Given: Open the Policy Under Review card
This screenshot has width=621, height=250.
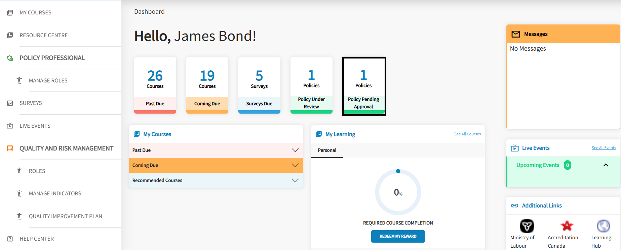Looking at the screenshot, I should click(311, 85).
